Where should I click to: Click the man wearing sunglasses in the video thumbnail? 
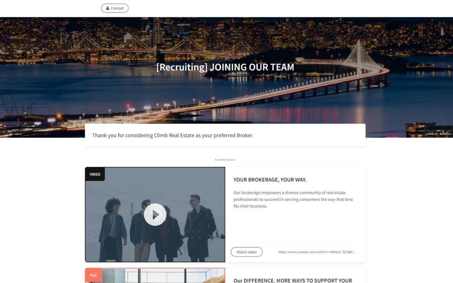coord(199,226)
